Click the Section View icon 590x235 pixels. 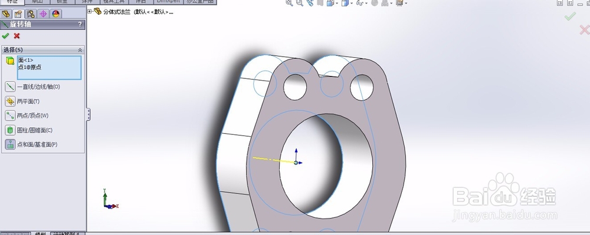point(320,2)
